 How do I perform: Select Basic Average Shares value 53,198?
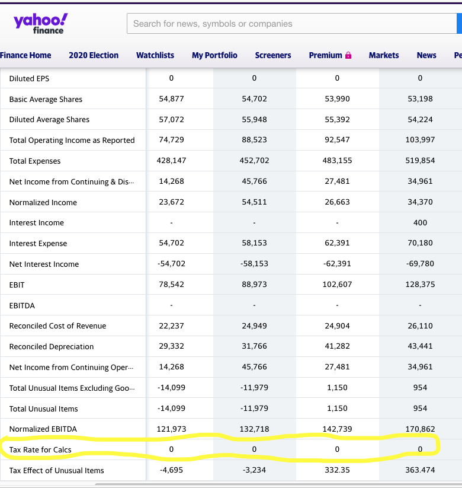coord(420,98)
